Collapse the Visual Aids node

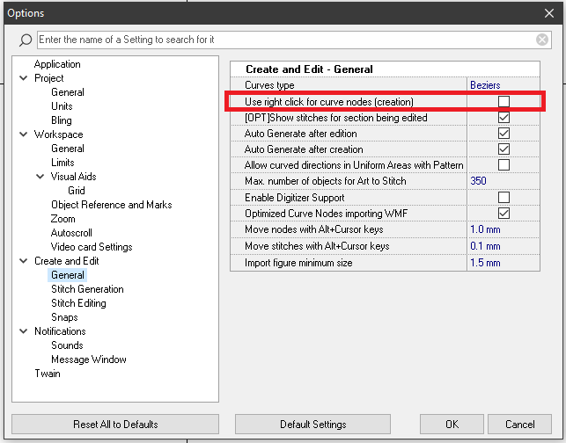pyautogui.click(x=40, y=177)
